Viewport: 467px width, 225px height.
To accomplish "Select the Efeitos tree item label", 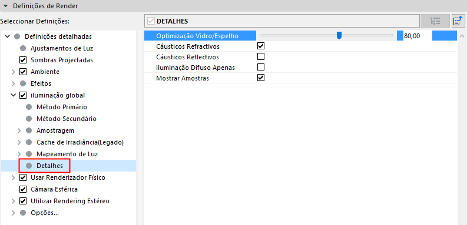I will click(x=41, y=83).
